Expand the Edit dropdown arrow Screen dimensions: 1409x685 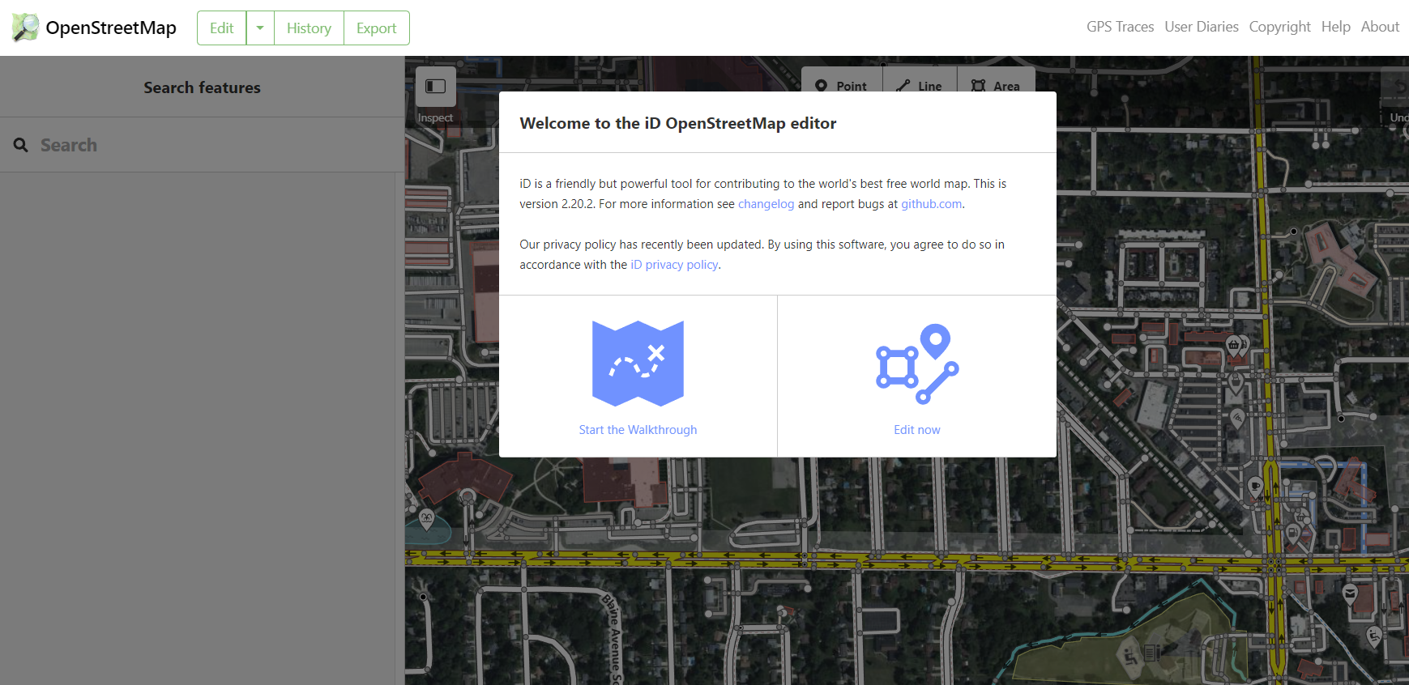click(x=260, y=28)
